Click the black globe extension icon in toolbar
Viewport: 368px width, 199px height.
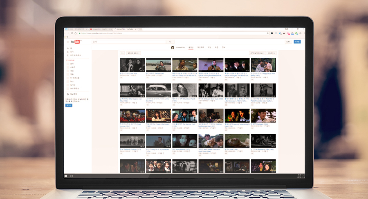pos(272,33)
